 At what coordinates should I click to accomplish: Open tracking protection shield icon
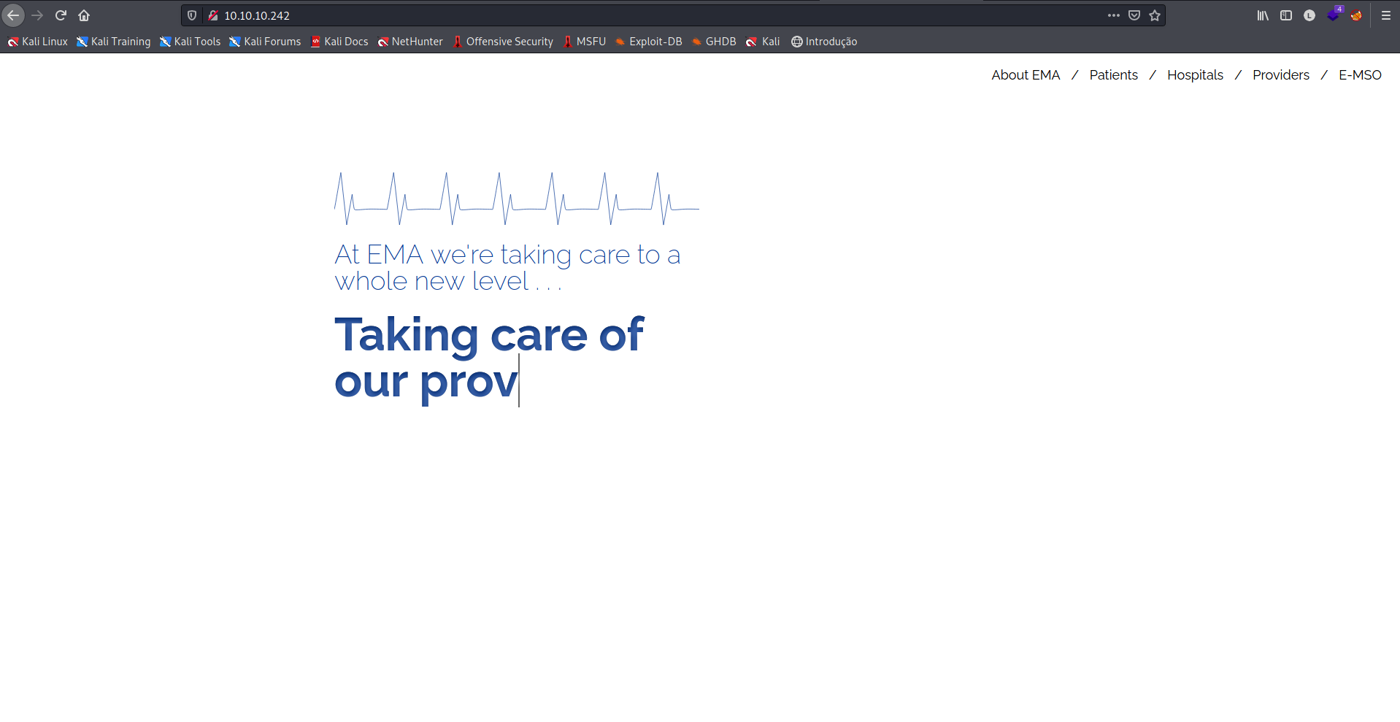pos(192,15)
